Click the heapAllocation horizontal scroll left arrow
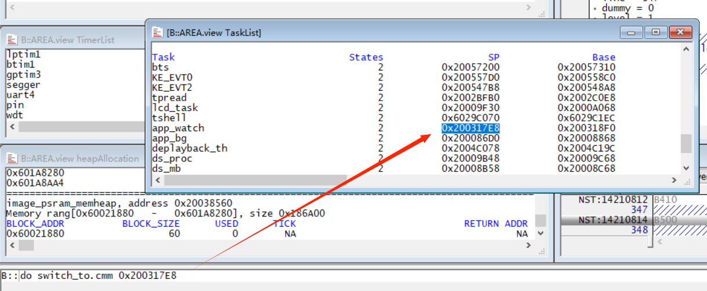The height and width of the screenshot is (291, 707). click(12, 245)
